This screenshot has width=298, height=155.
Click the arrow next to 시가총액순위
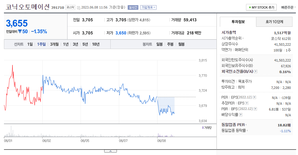pos(243,38)
